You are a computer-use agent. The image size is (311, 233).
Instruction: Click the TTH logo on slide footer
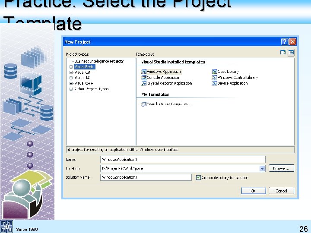click(x=6, y=227)
